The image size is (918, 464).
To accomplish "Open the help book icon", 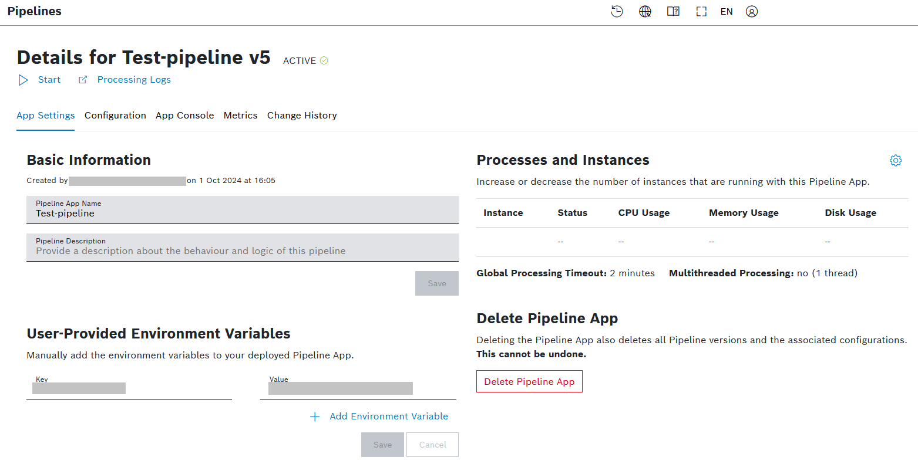I will [673, 12].
